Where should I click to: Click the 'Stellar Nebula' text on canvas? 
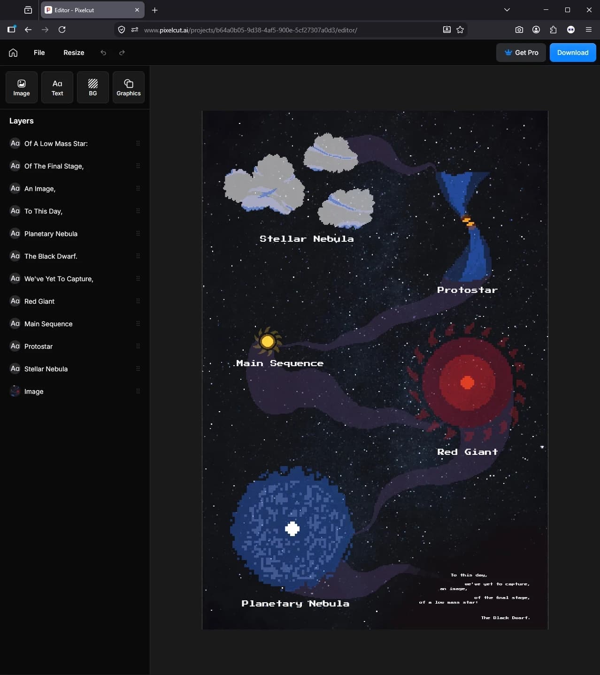click(x=307, y=239)
